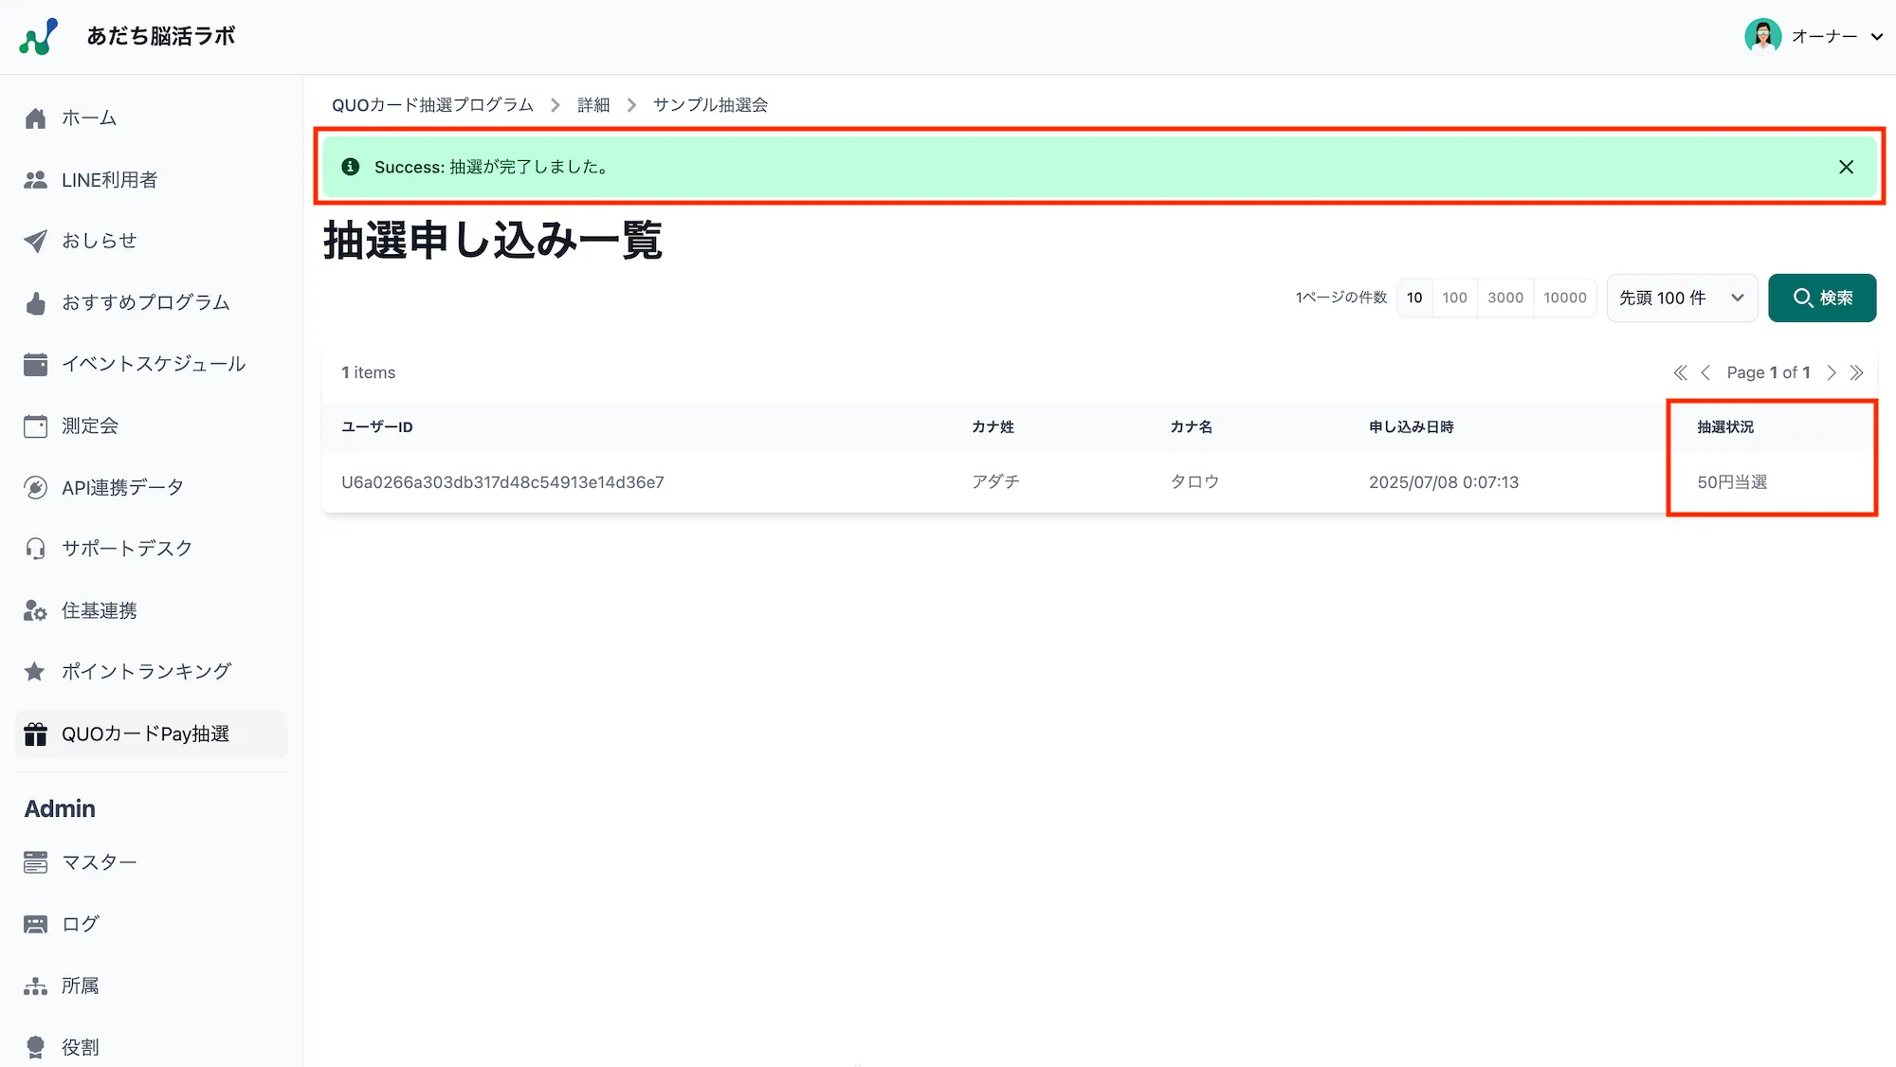Click the 所属 organization chart icon
The image size is (1896, 1067).
35,986
